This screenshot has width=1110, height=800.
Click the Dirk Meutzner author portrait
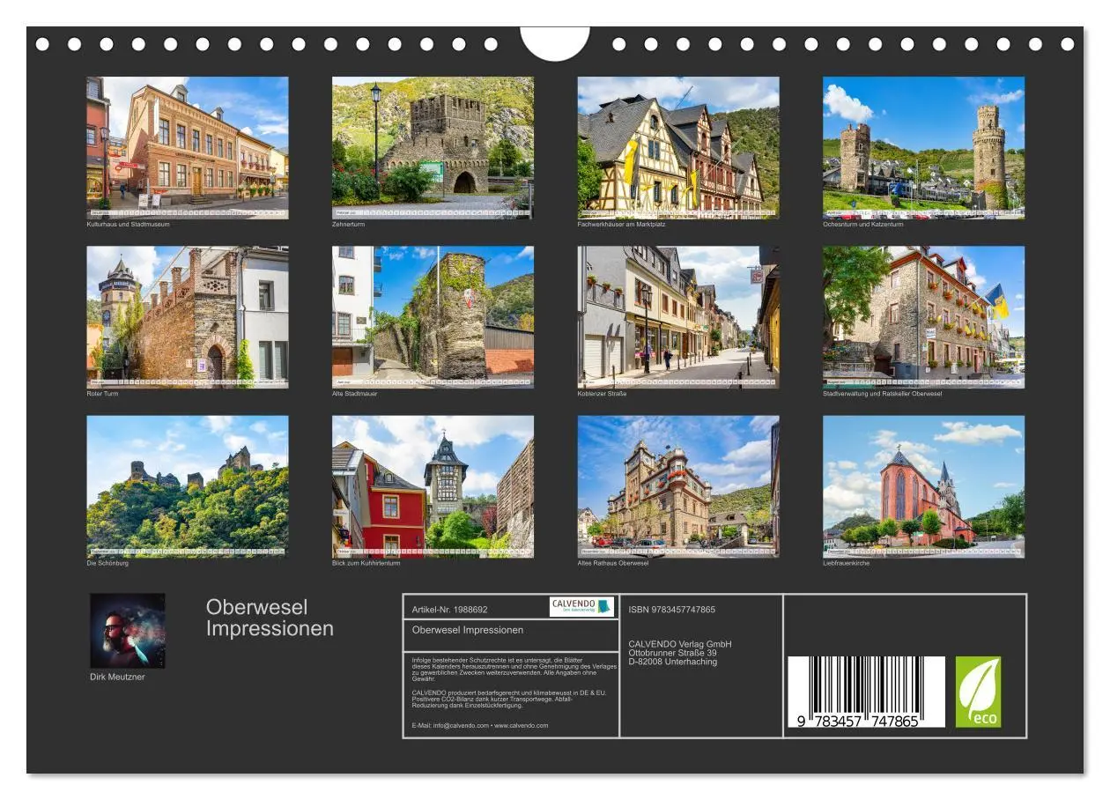(127, 631)
